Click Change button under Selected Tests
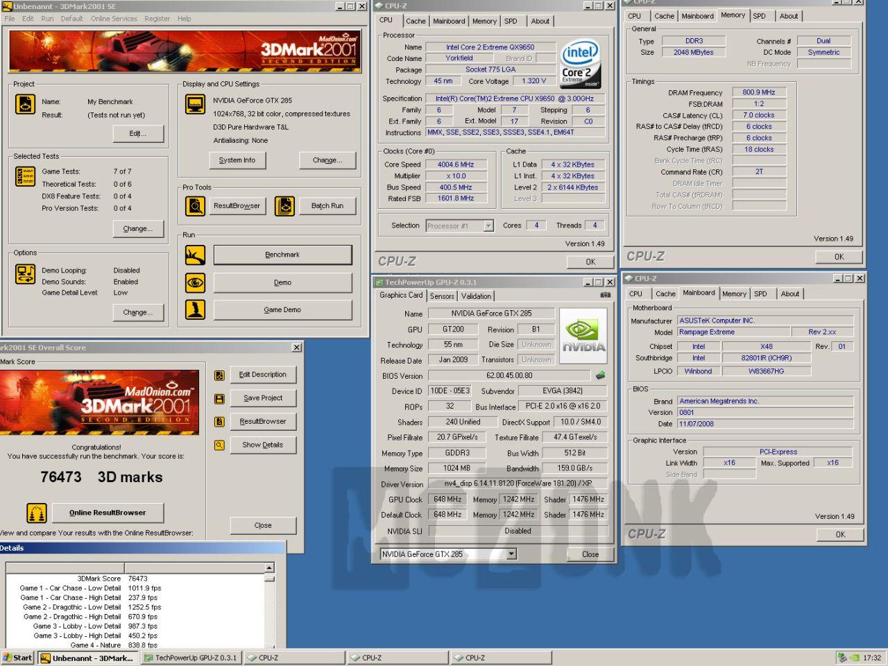Viewport: 888px width, 666px height. pyautogui.click(x=138, y=229)
